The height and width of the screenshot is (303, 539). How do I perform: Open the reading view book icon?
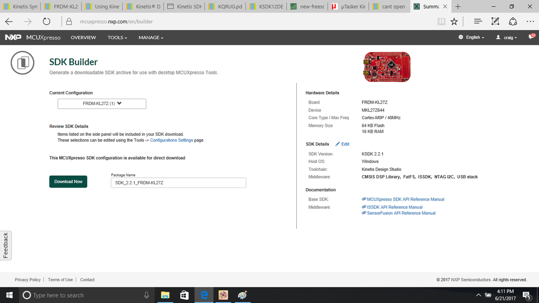point(441,22)
